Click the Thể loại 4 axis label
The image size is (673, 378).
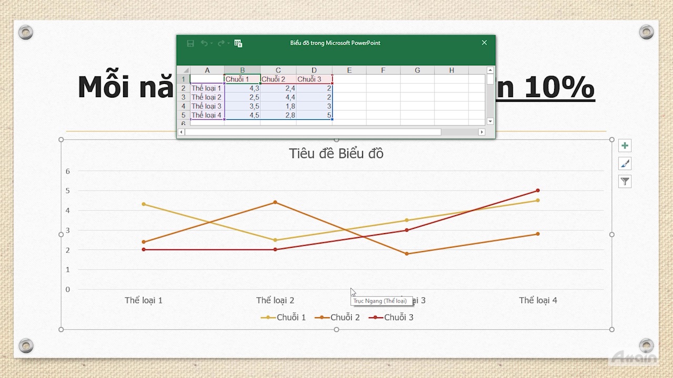click(538, 300)
